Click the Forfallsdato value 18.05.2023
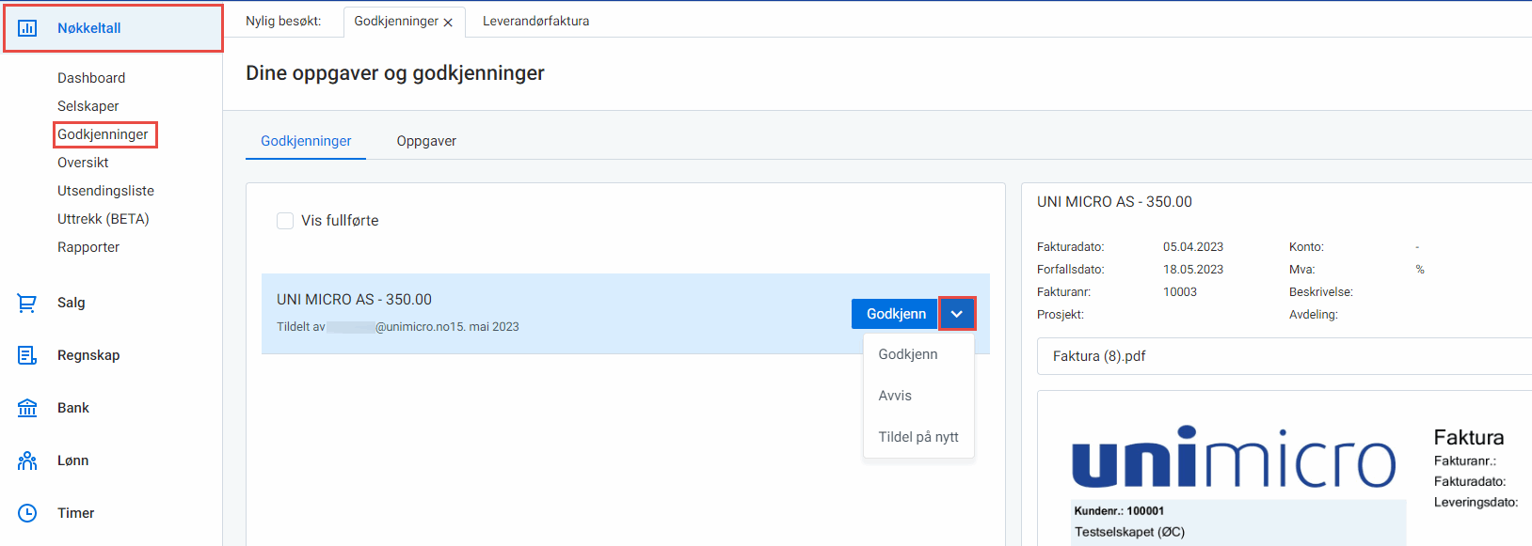1532x546 pixels. (1193, 270)
